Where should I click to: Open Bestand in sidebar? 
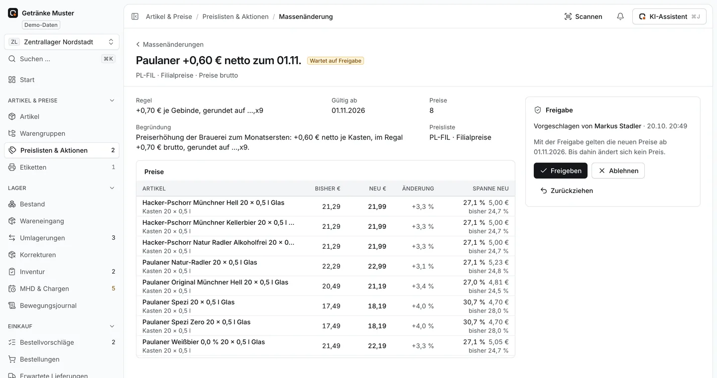click(x=62, y=204)
